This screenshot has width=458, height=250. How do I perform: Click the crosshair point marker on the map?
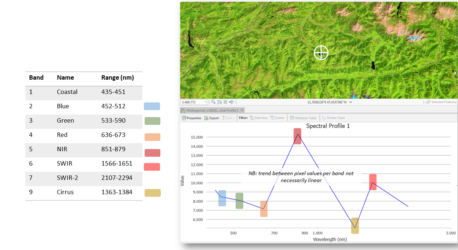[x=321, y=53]
